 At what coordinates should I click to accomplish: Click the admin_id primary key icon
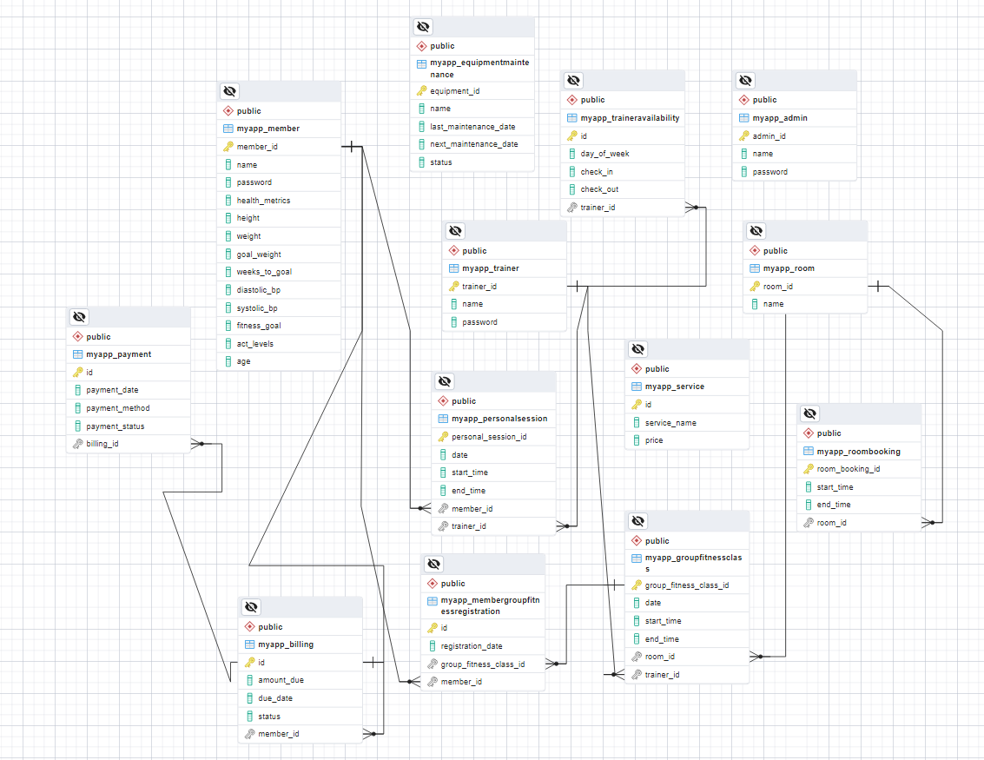pyautogui.click(x=744, y=135)
